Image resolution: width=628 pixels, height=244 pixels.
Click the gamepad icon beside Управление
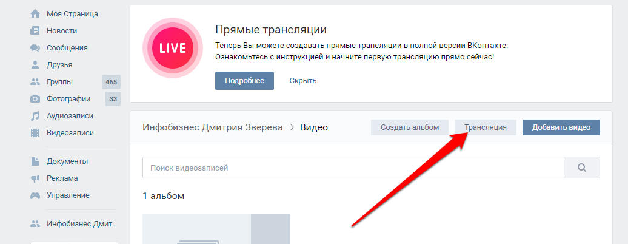(35, 195)
